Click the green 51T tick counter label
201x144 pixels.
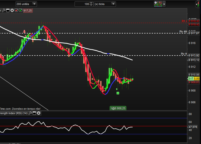(x=191, y=78)
